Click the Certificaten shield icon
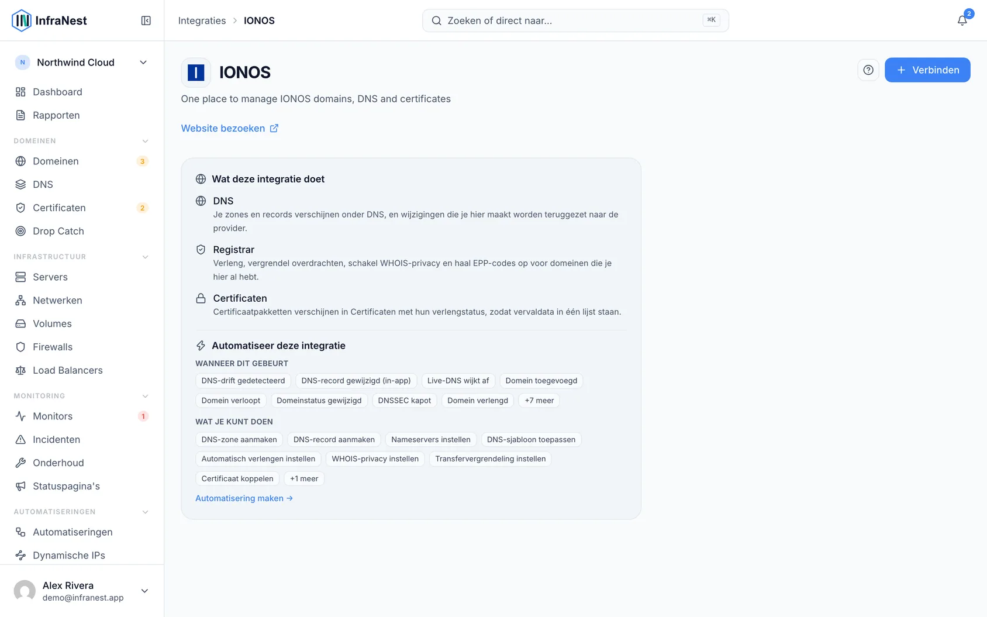 pos(20,208)
